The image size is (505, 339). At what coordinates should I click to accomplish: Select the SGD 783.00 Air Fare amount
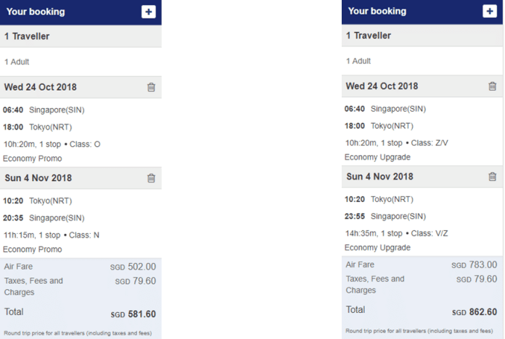click(474, 264)
